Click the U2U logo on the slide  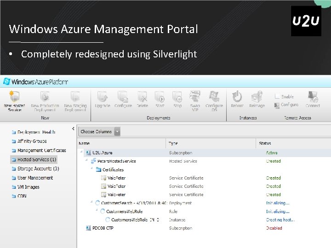[x=306, y=21]
